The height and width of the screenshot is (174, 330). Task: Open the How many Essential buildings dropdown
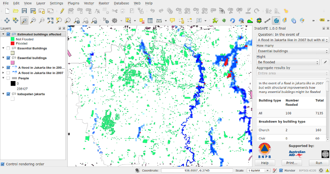pyautogui.click(x=292, y=51)
